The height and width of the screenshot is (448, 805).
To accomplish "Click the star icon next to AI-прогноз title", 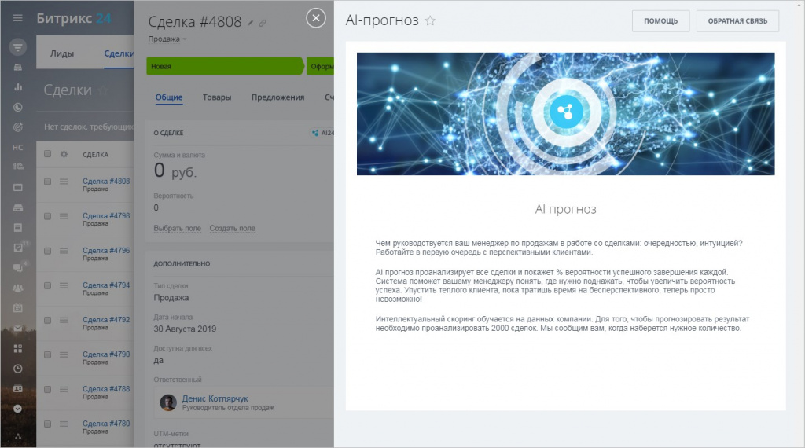I will click(x=430, y=21).
